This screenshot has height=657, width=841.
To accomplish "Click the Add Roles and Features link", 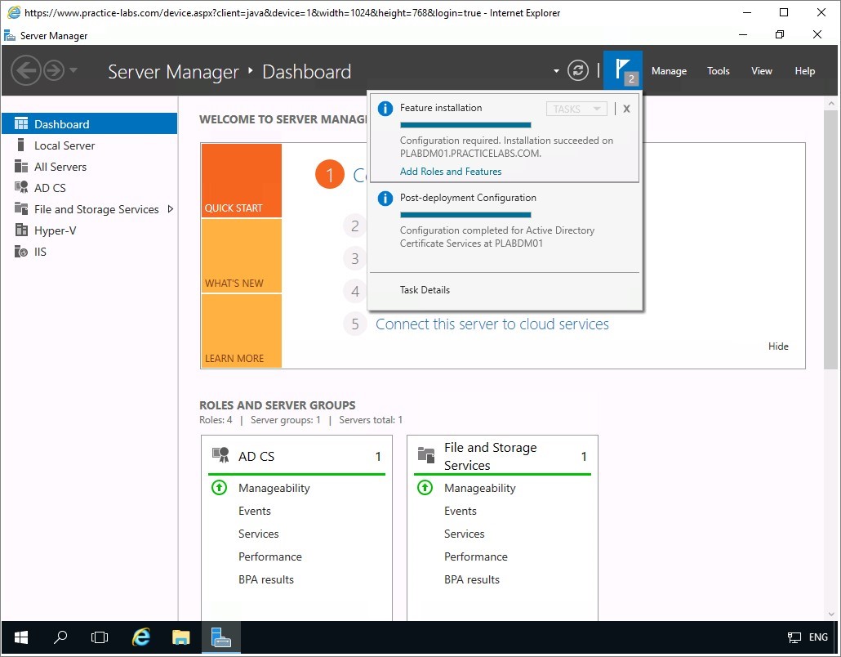I will (451, 172).
